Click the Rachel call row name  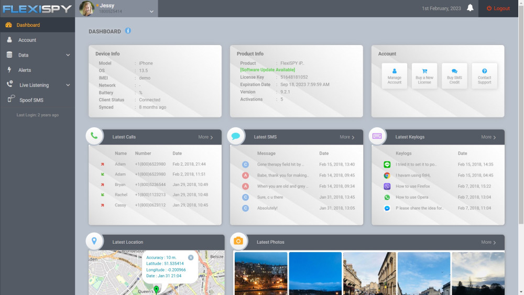click(121, 195)
